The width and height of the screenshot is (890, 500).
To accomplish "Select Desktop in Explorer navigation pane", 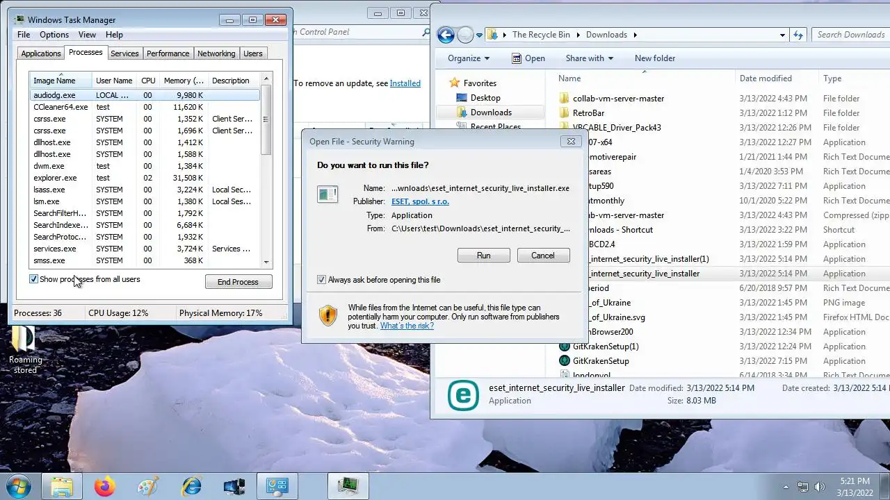I will click(x=485, y=98).
